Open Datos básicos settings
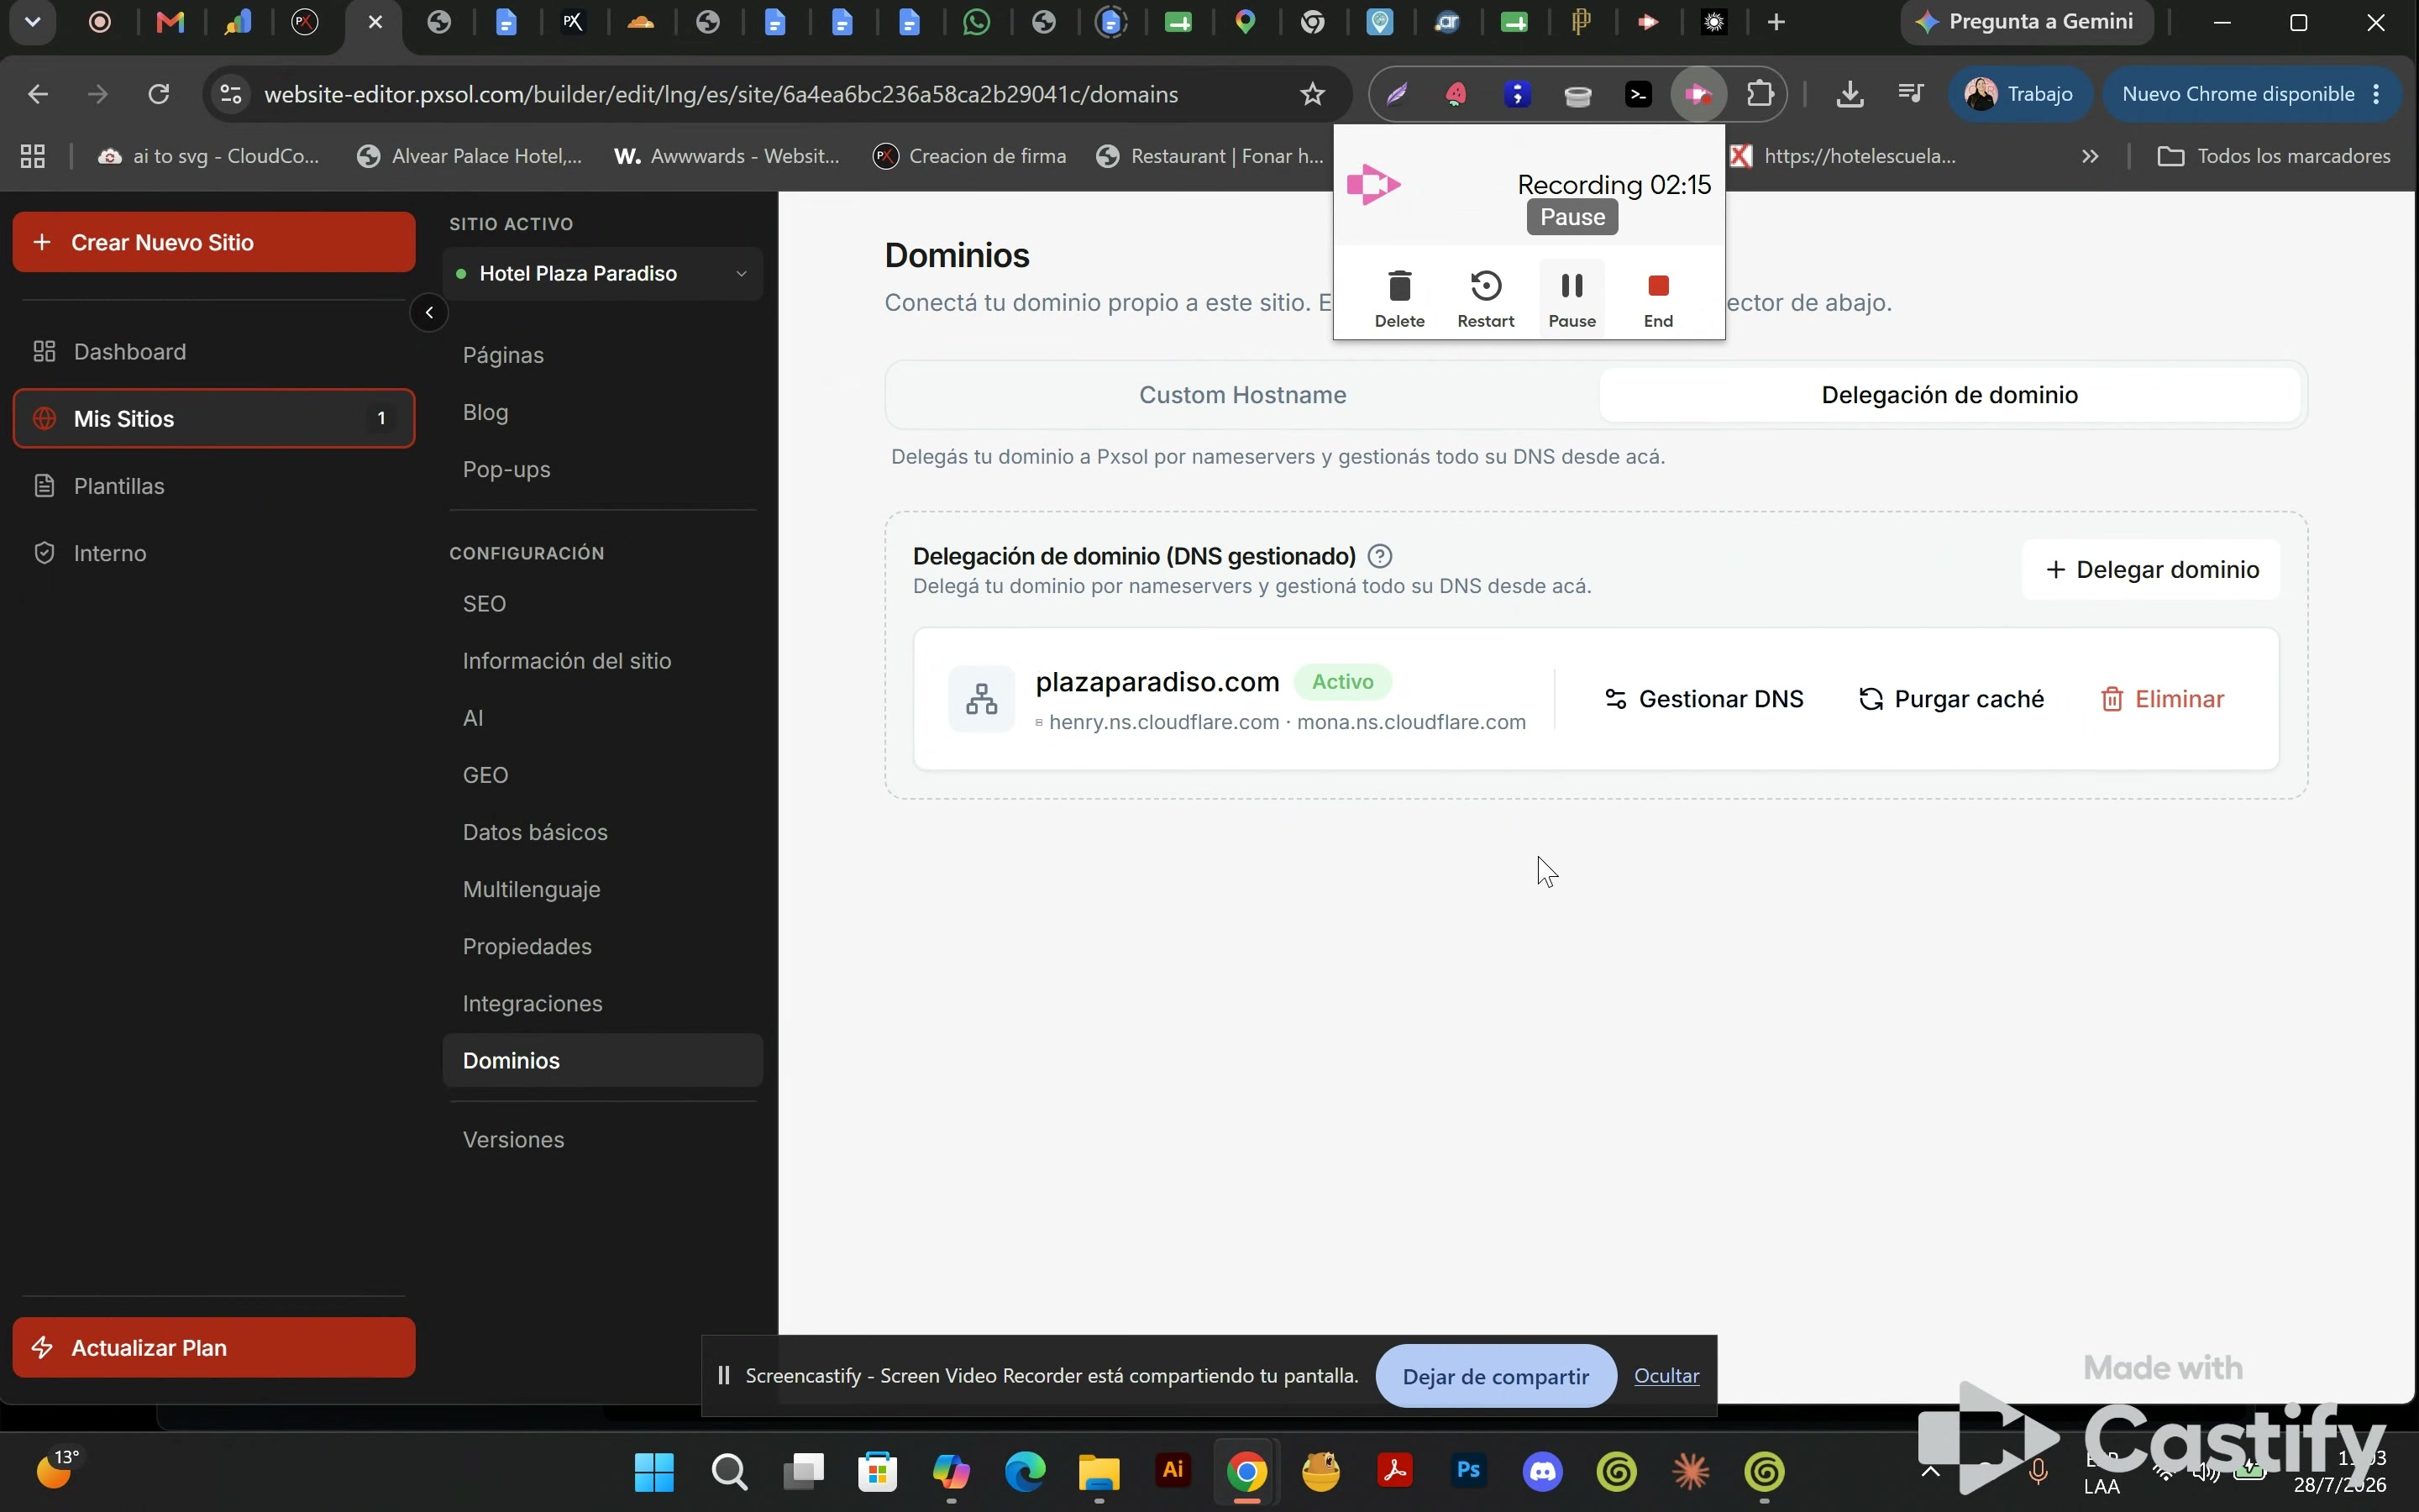Screen dimensions: 2419x1512 [x=603, y=832]
